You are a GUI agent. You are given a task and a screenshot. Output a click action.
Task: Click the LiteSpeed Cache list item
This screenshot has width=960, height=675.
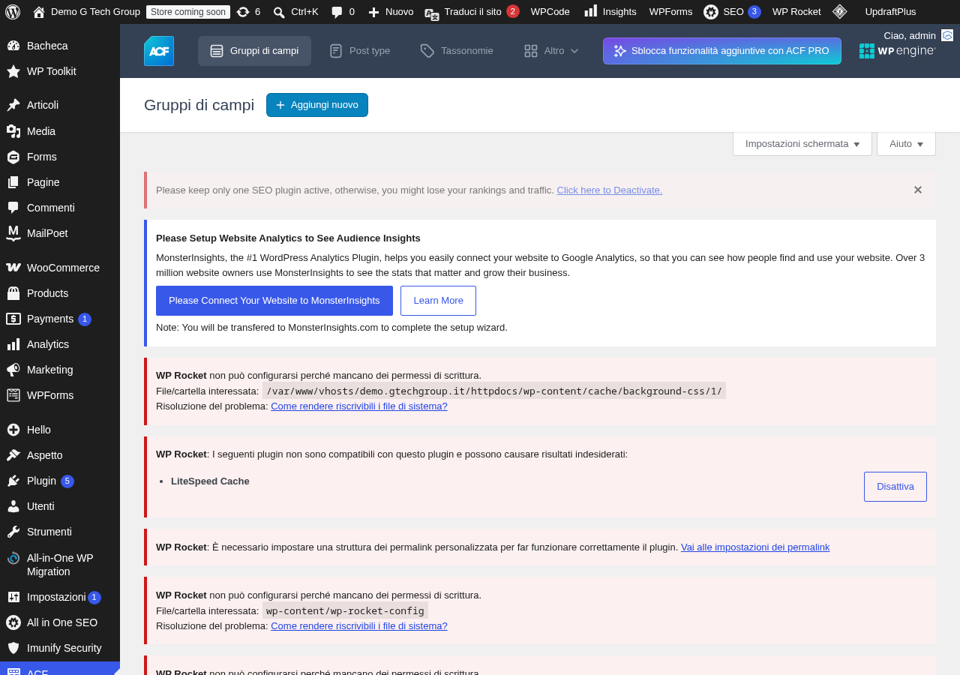coord(210,481)
